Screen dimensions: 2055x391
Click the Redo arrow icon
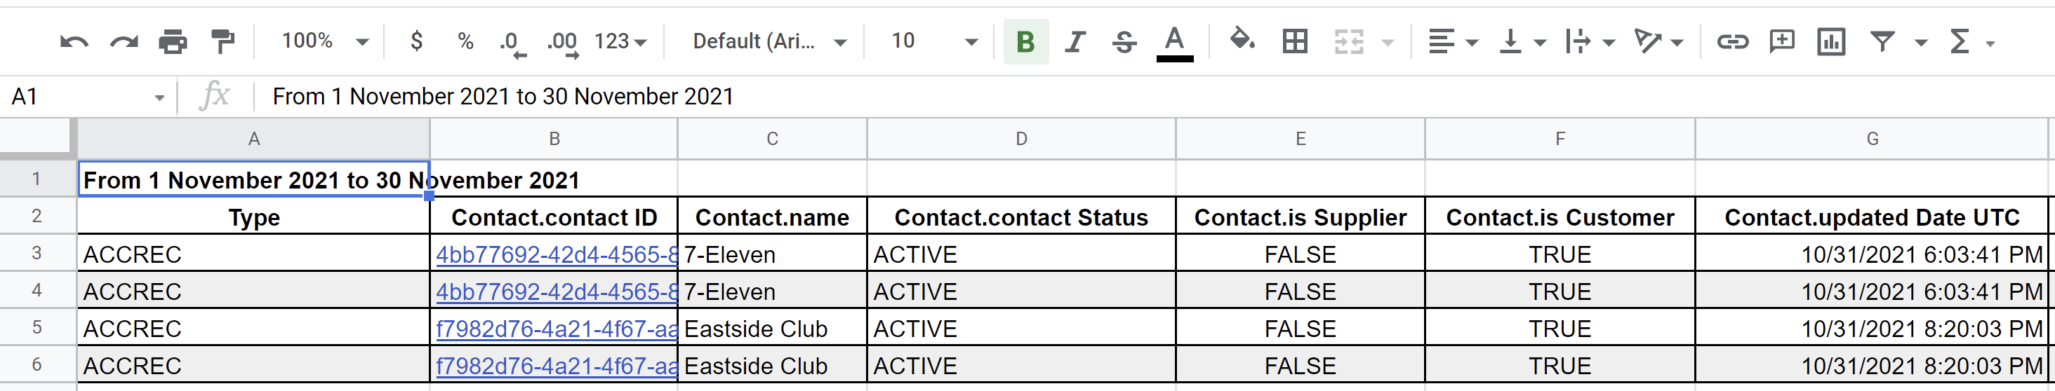(124, 41)
